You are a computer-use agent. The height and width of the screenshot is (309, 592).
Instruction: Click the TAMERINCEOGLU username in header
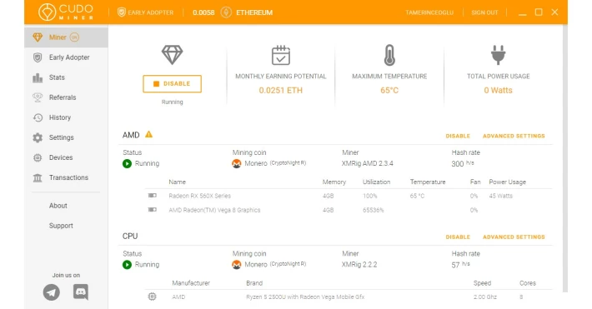[429, 12]
